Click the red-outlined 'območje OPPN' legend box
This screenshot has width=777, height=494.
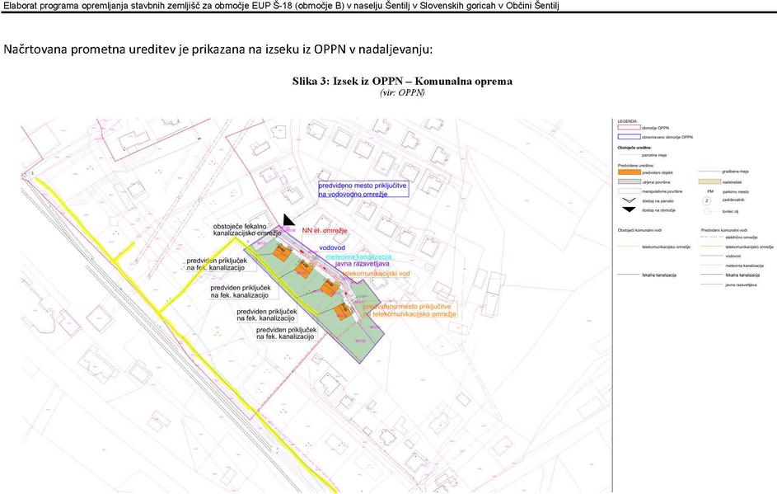[x=630, y=128]
